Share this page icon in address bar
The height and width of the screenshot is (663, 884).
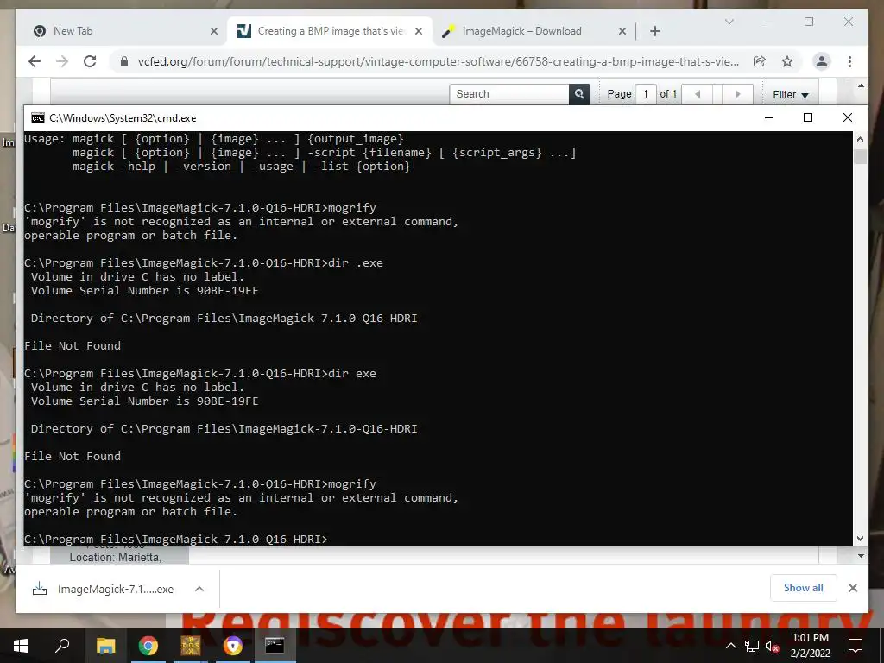760,61
